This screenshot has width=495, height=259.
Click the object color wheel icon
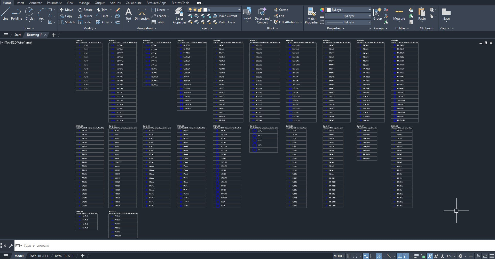coord(322,10)
